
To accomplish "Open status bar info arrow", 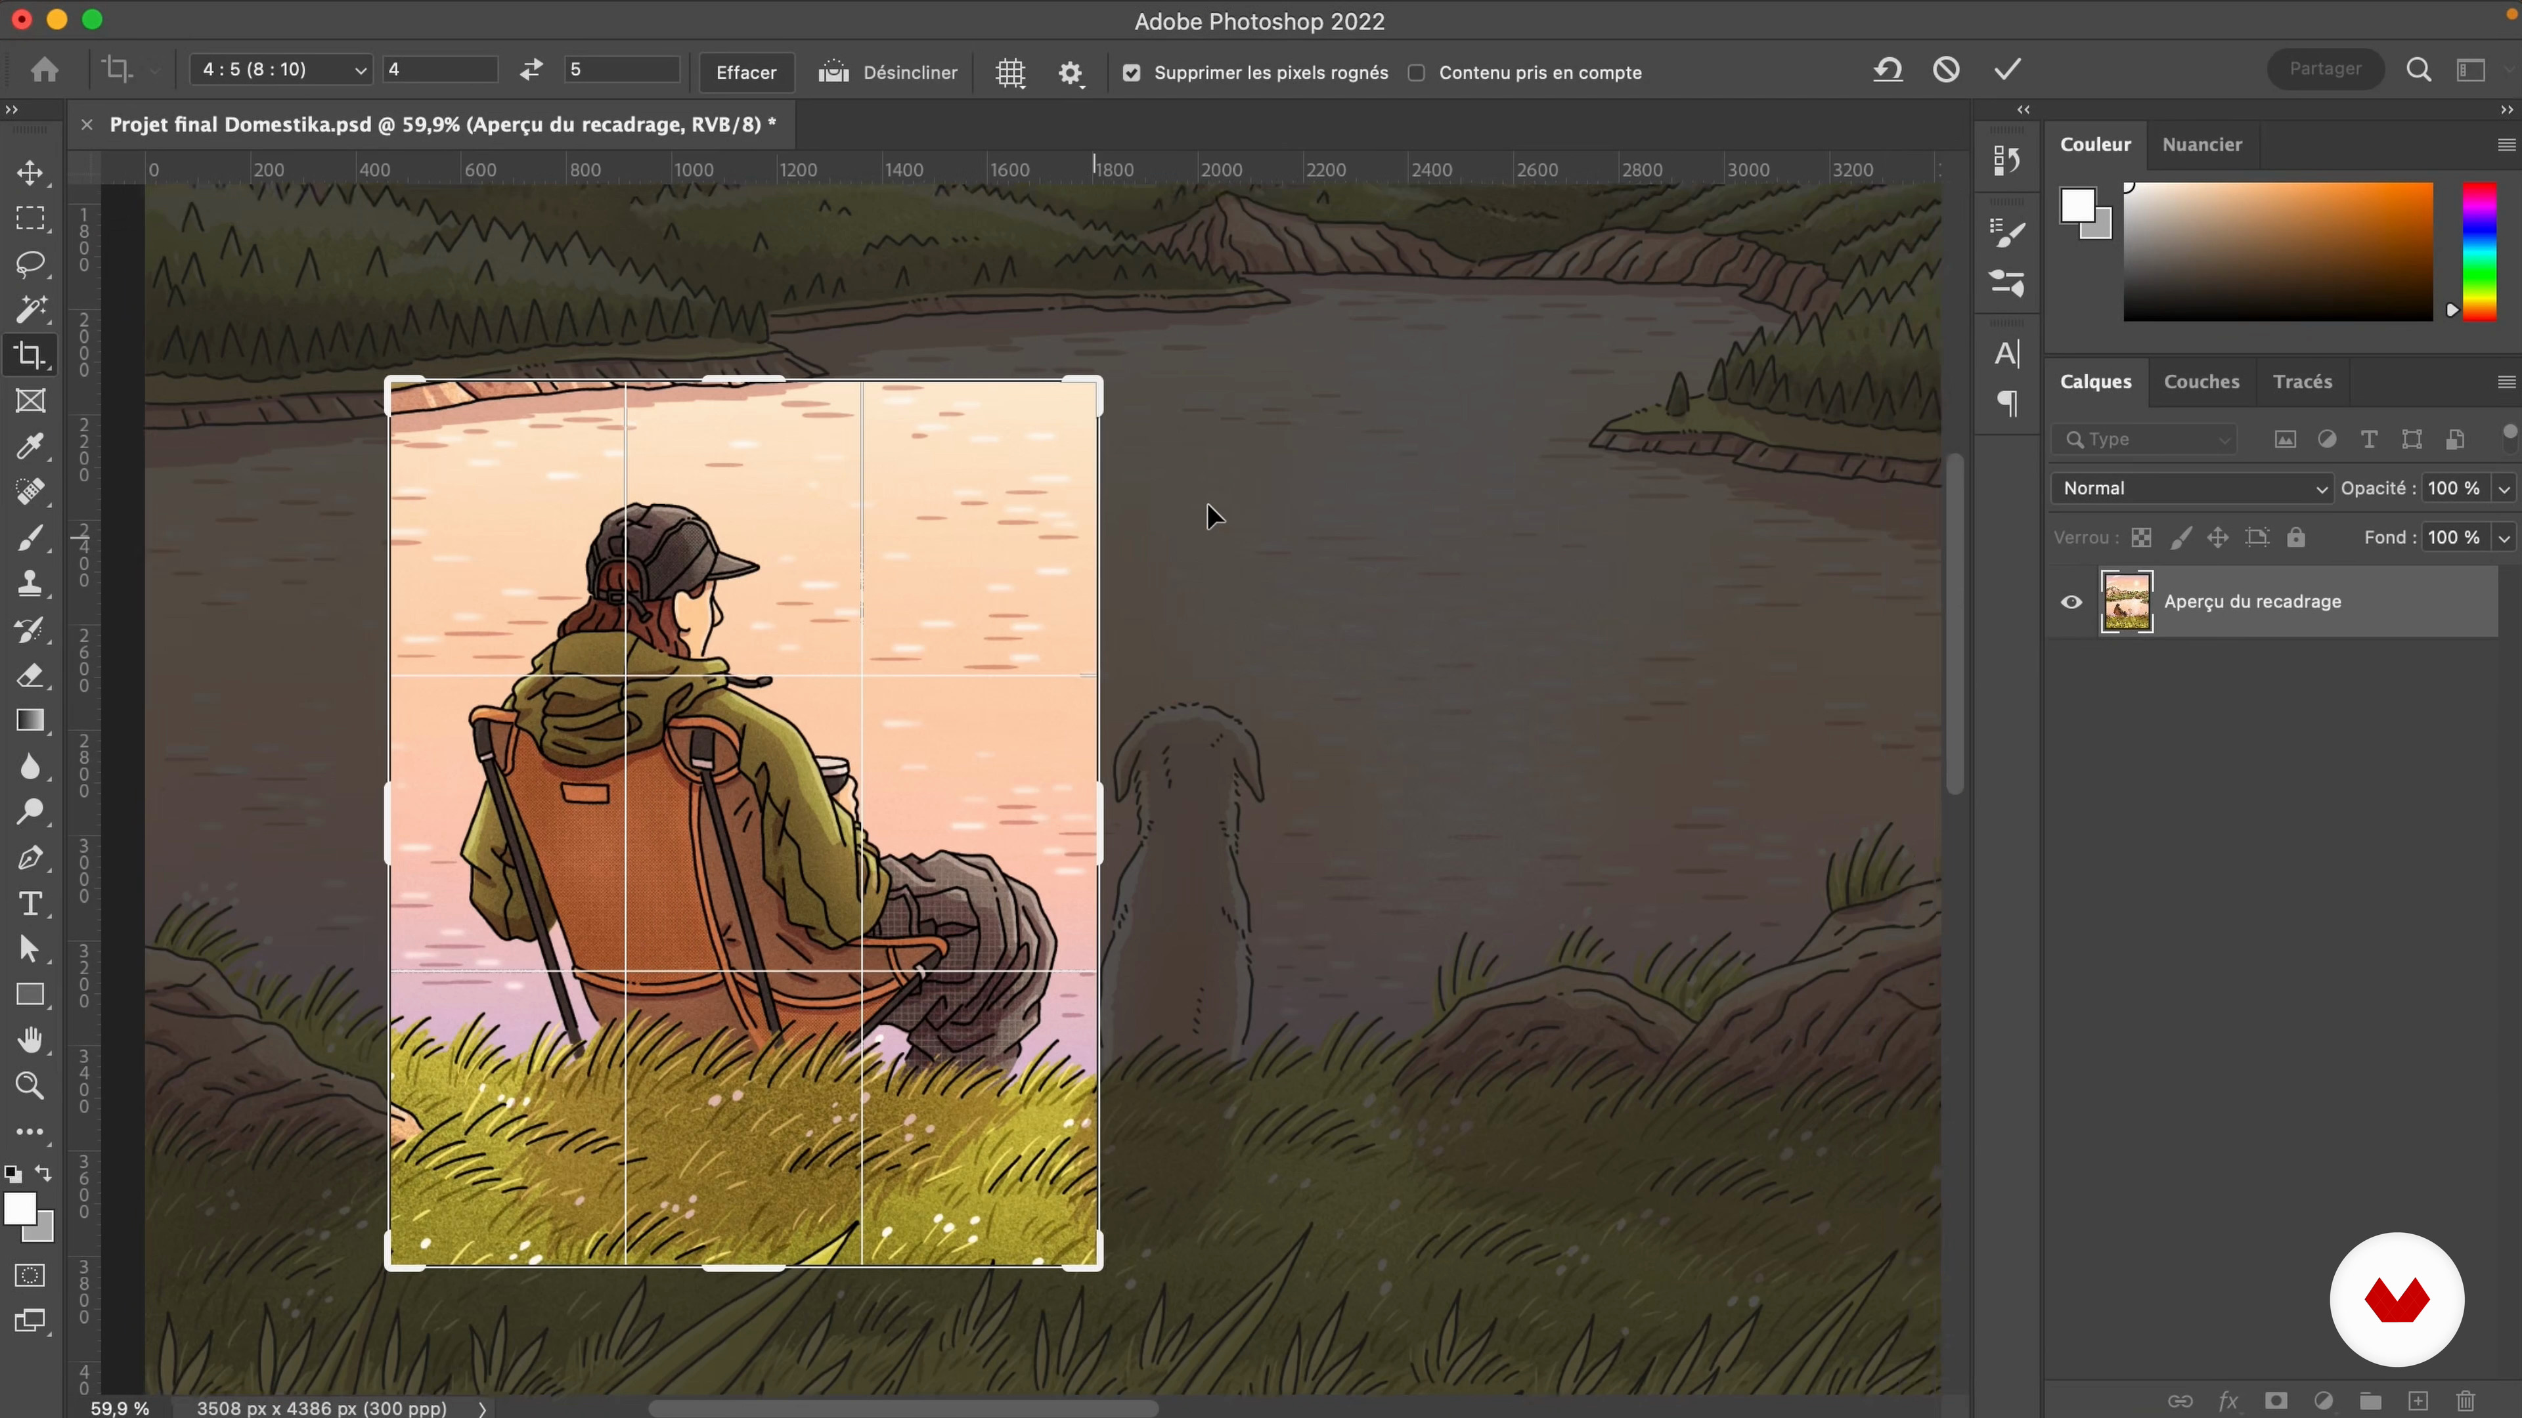I will [481, 1408].
